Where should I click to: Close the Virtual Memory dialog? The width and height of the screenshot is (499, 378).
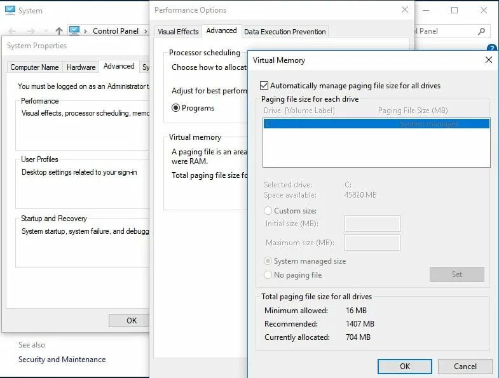pos(489,60)
